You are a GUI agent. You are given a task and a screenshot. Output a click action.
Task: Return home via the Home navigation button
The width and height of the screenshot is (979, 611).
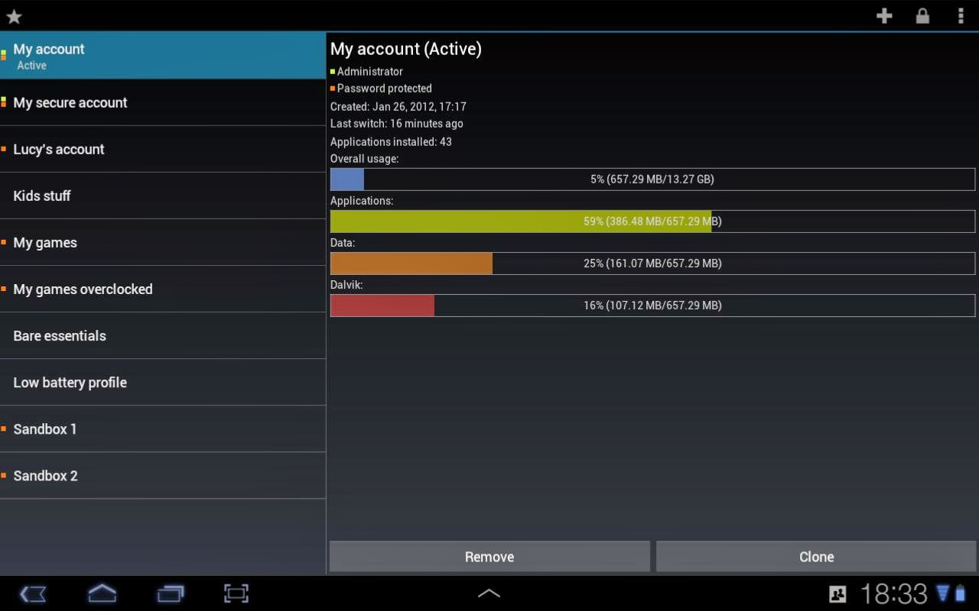(x=102, y=593)
